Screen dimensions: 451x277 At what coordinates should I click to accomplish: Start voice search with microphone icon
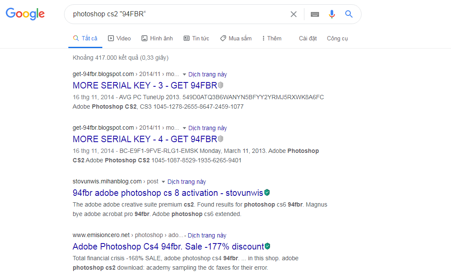[x=331, y=14]
